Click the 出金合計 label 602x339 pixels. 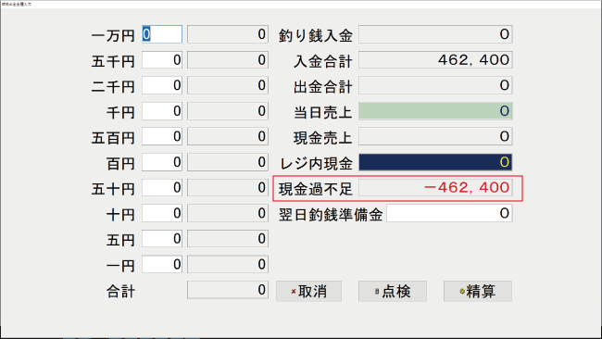(x=323, y=87)
